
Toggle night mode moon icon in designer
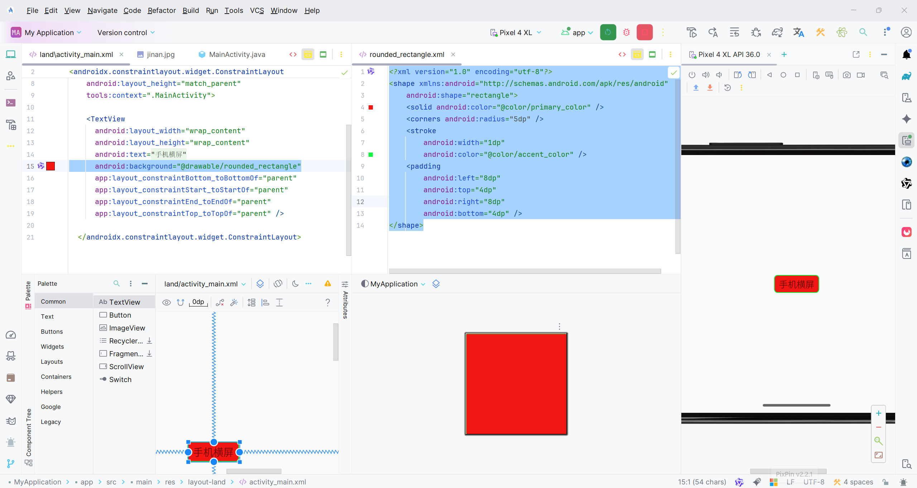[x=295, y=284]
